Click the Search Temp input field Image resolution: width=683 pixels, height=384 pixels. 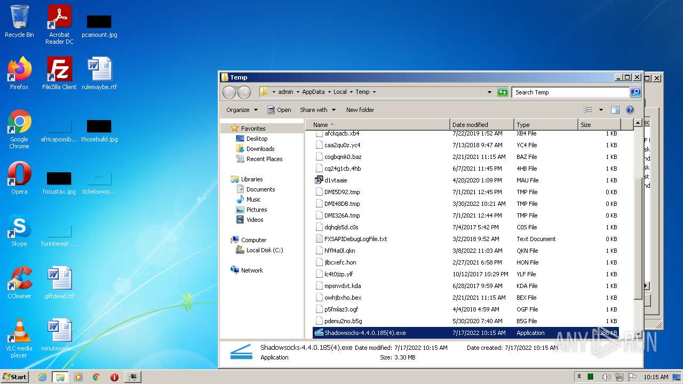click(571, 92)
